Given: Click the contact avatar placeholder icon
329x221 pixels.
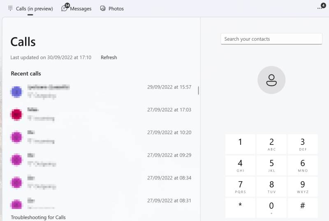Looking at the screenshot, I should [271, 80].
